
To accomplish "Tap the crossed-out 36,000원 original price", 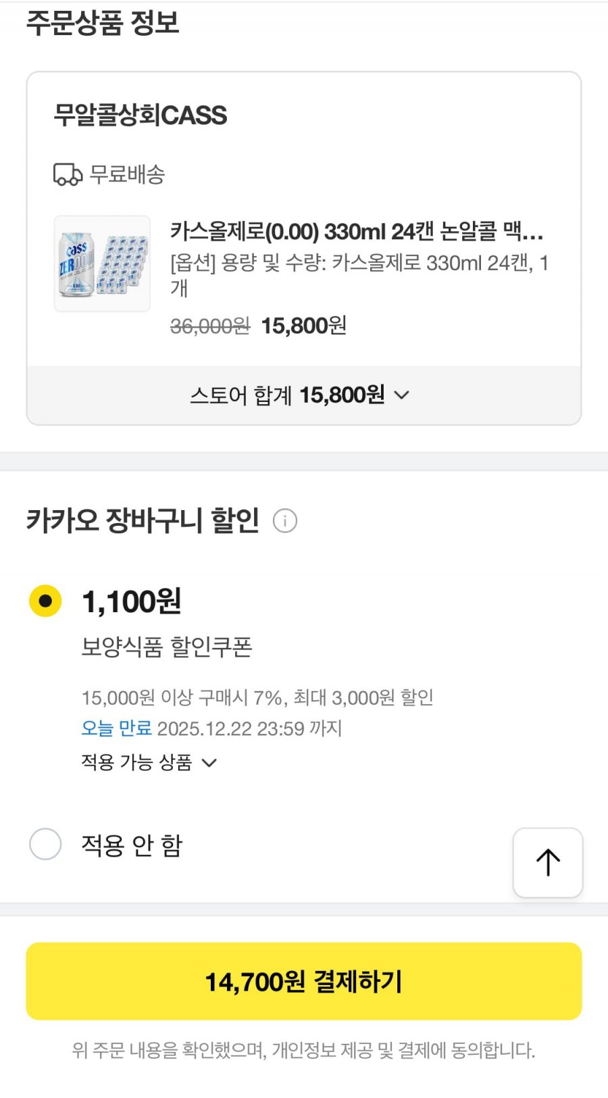I will (209, 326).
